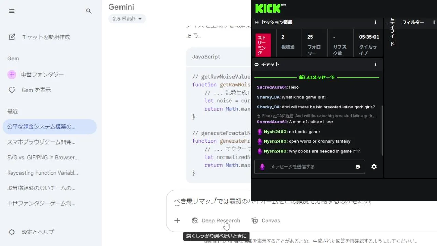
Task: Click Nysh2480 on 'open world' message
Action: [x=276, y=141]
